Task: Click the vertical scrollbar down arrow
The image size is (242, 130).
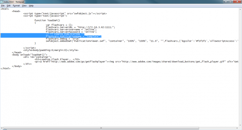Action: click(240, 125)
